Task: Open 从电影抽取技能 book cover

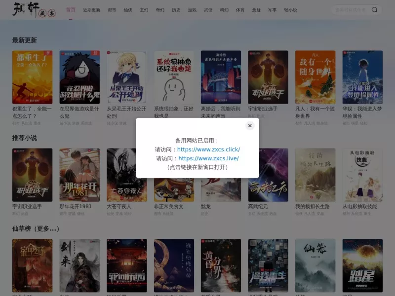Action: coord(362,175)
